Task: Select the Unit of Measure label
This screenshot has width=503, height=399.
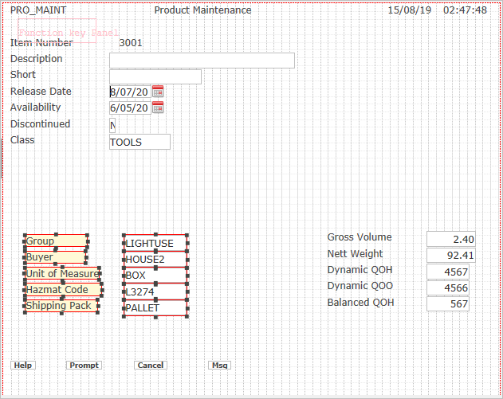Action: [62, 273]
